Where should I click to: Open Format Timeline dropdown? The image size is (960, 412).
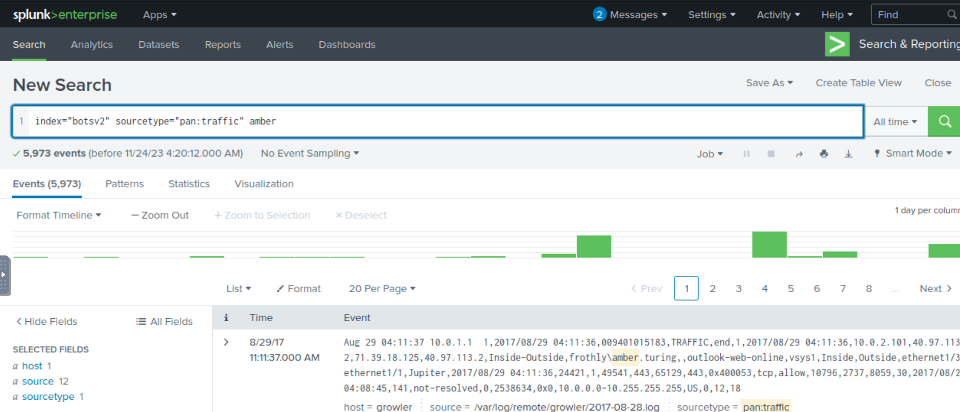point(59,215)
